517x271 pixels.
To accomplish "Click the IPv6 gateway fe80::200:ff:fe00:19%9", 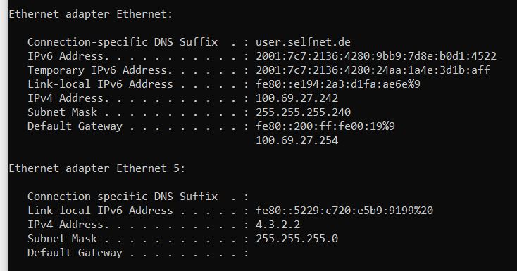I will (x=325, y=126).
